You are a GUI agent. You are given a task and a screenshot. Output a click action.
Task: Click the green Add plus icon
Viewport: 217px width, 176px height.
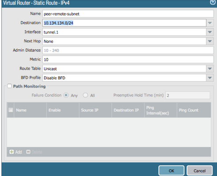[x=11, y=152]
